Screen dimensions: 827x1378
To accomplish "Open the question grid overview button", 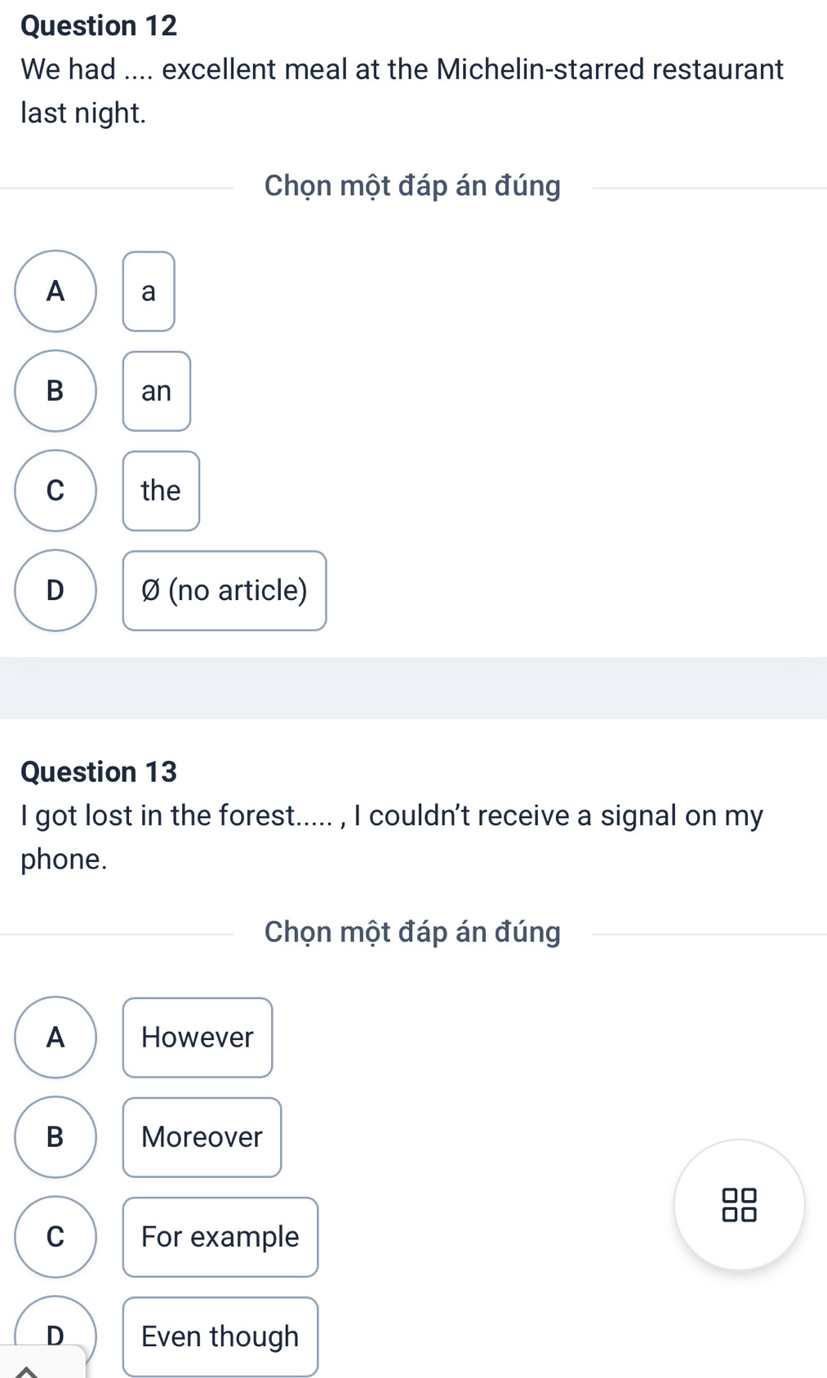I will click(x=739, y=1204).
